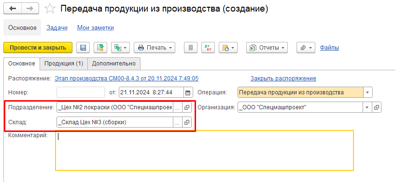
Task: Choose Склад via ellipsis button
Action: [x=177, y=122]
